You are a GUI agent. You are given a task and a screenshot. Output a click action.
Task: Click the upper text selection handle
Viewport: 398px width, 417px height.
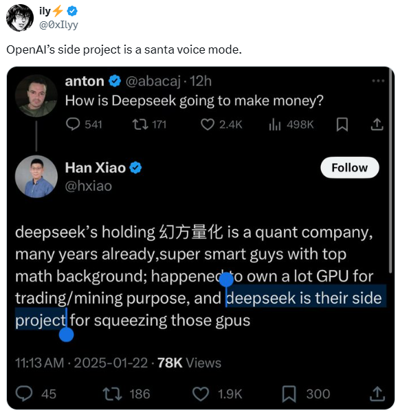click(226, 279)
